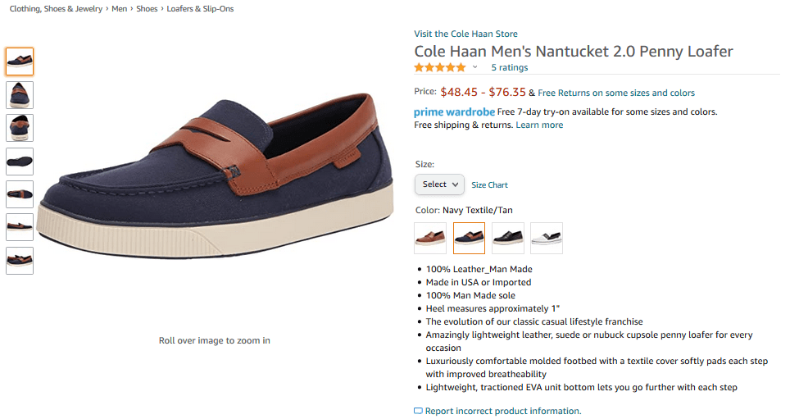Viewport: 799px width, 419px height.
Task: Open the Size Select dropdown
Action: [x=439, y=184]
